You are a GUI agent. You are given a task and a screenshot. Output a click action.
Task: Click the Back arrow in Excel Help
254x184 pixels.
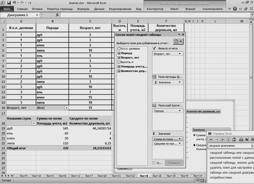point(211,140)
